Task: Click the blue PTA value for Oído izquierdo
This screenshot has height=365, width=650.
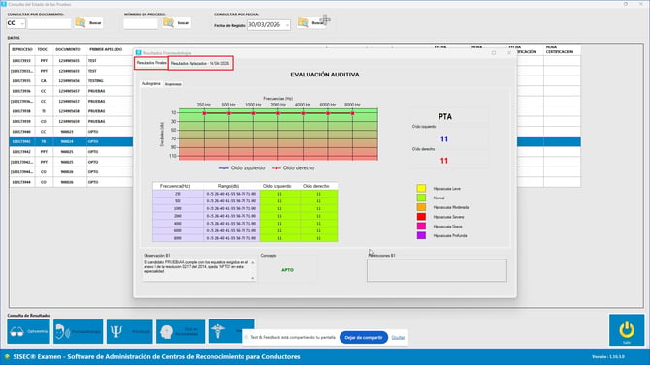Action: [x=444, y=139]
